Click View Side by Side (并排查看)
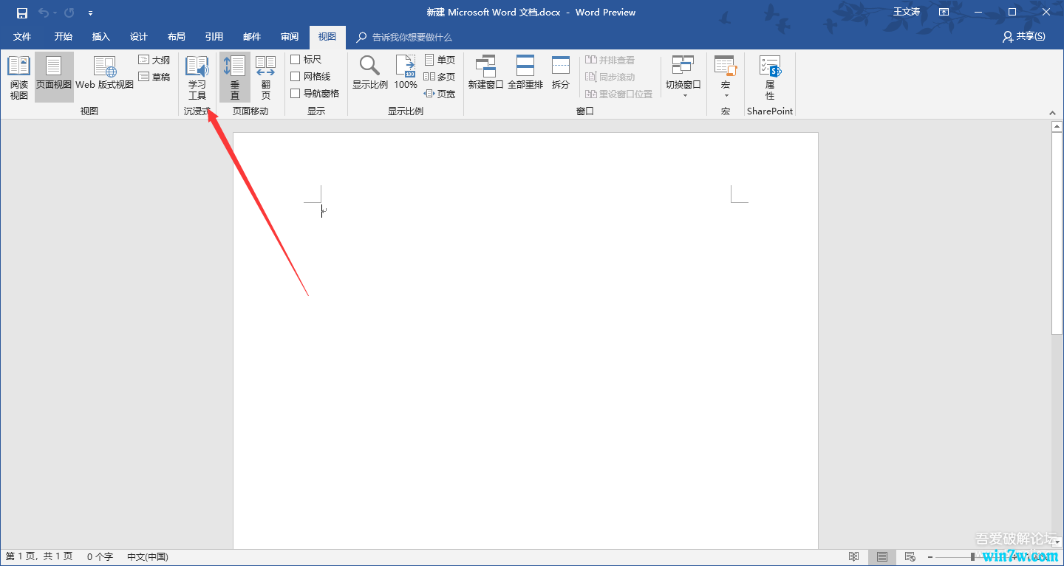This screenshot has height=566, width=1064. [610, 60]
